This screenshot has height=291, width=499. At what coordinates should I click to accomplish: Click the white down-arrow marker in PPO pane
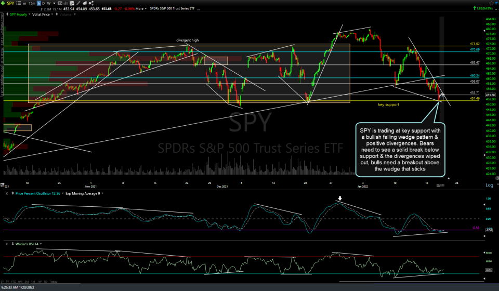340,199
